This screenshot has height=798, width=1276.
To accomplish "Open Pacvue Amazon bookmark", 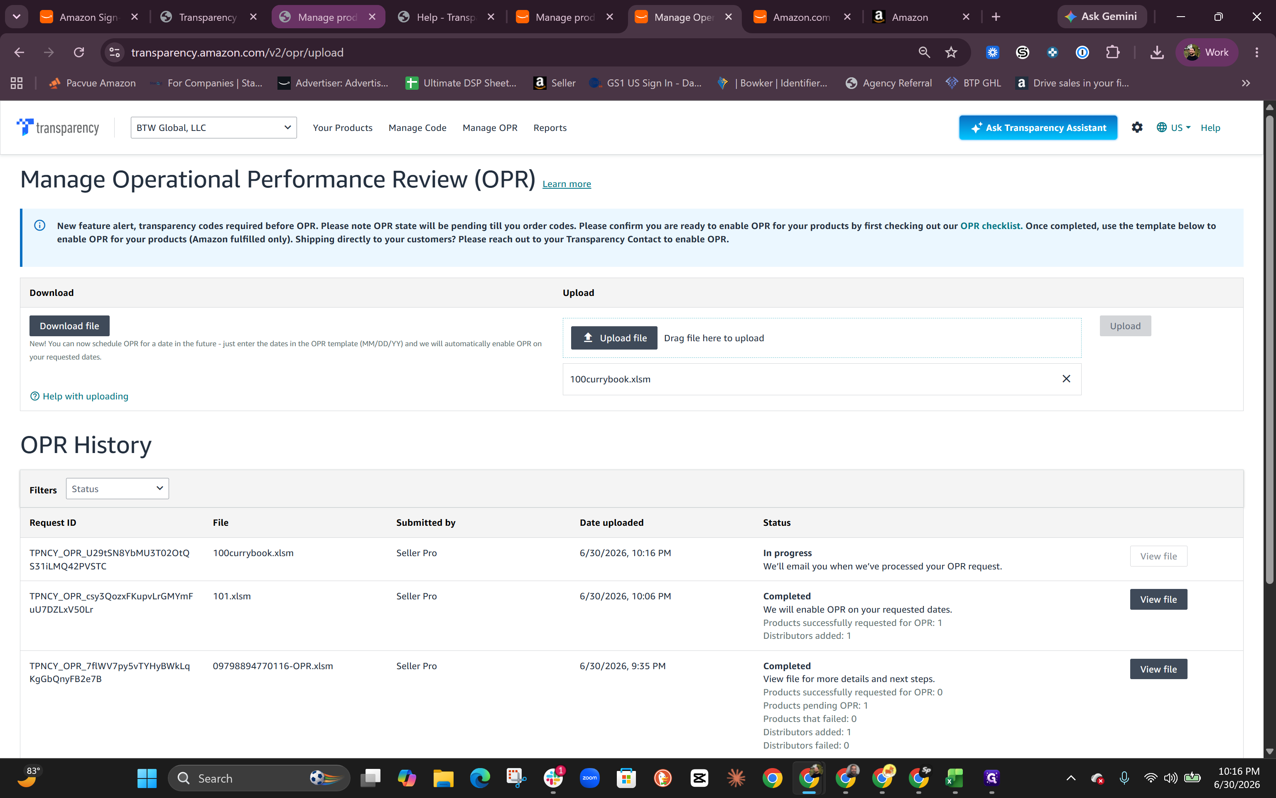I will tap(92, 83).
